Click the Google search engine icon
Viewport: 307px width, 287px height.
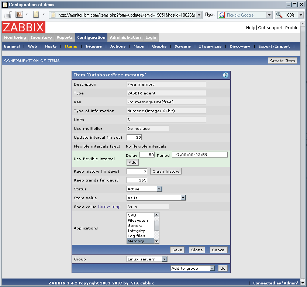[222, 15]
